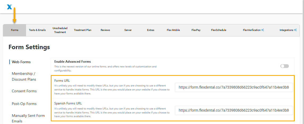The height and width of the screenshot is (124, 304).
Task: Click the Forms URL label
Action: coord(62,81)
